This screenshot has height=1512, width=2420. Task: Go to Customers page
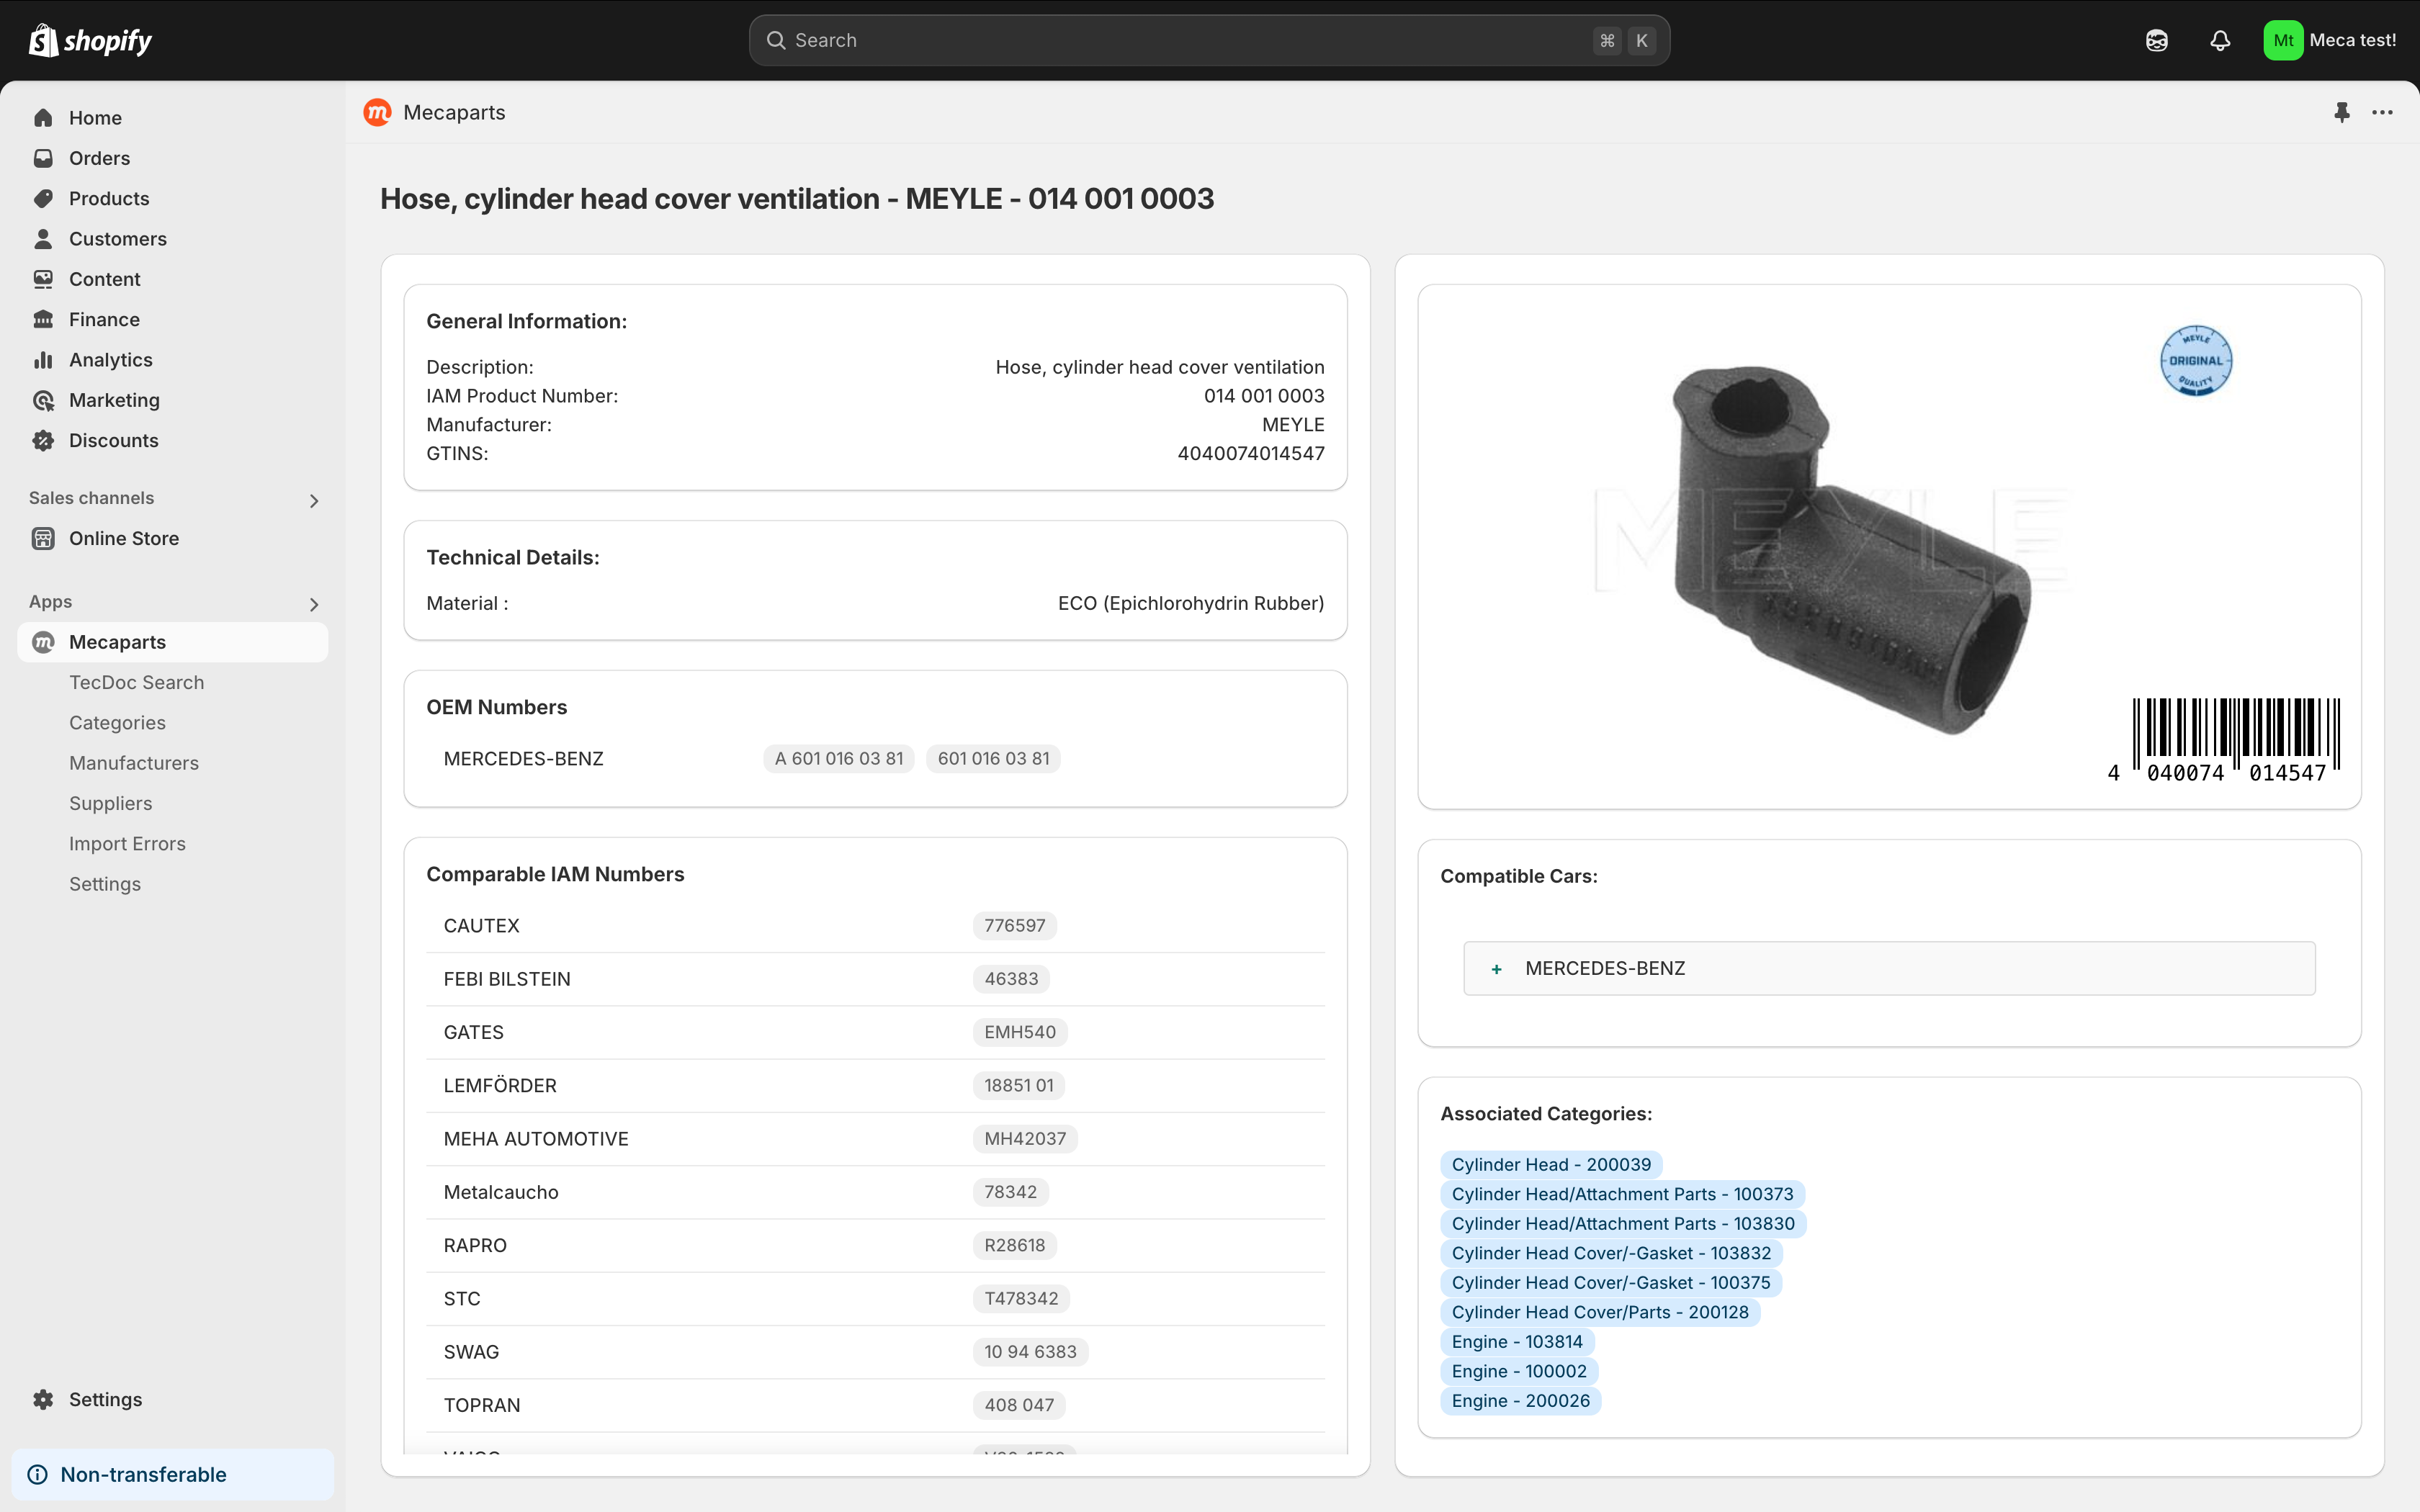point(118,239)
